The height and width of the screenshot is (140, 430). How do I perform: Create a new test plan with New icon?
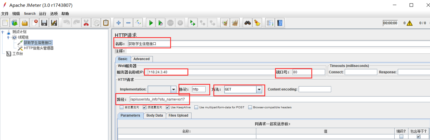[5, 23]
